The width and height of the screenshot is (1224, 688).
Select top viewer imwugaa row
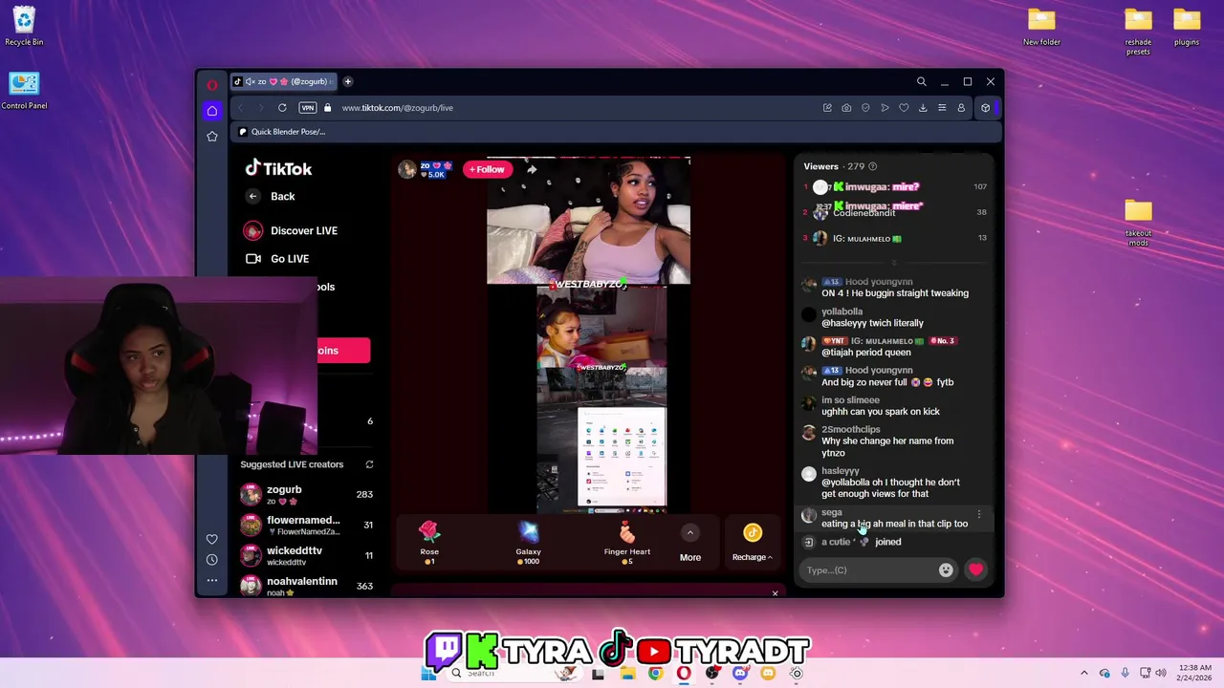pos(894,187)
